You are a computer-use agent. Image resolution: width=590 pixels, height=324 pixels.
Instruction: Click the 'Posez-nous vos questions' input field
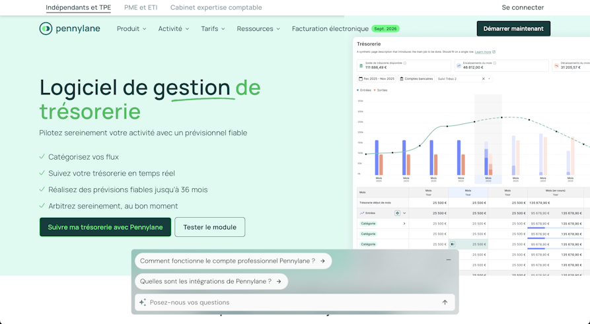point(295,302)
